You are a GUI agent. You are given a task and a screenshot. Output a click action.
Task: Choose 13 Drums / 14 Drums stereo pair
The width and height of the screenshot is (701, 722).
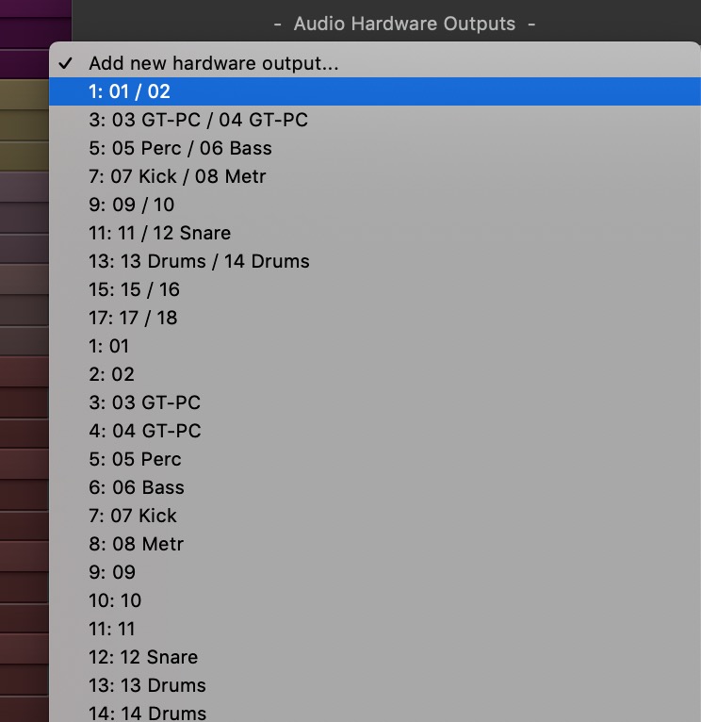click(x=199, y=261)
